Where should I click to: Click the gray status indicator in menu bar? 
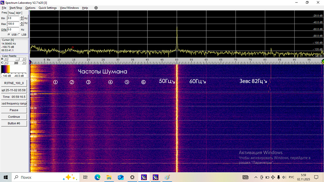coord(96,8)
